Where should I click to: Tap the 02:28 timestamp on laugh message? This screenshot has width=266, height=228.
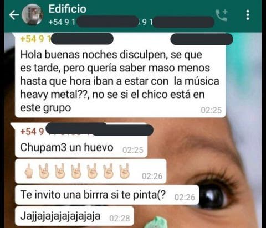pos(120,218)
